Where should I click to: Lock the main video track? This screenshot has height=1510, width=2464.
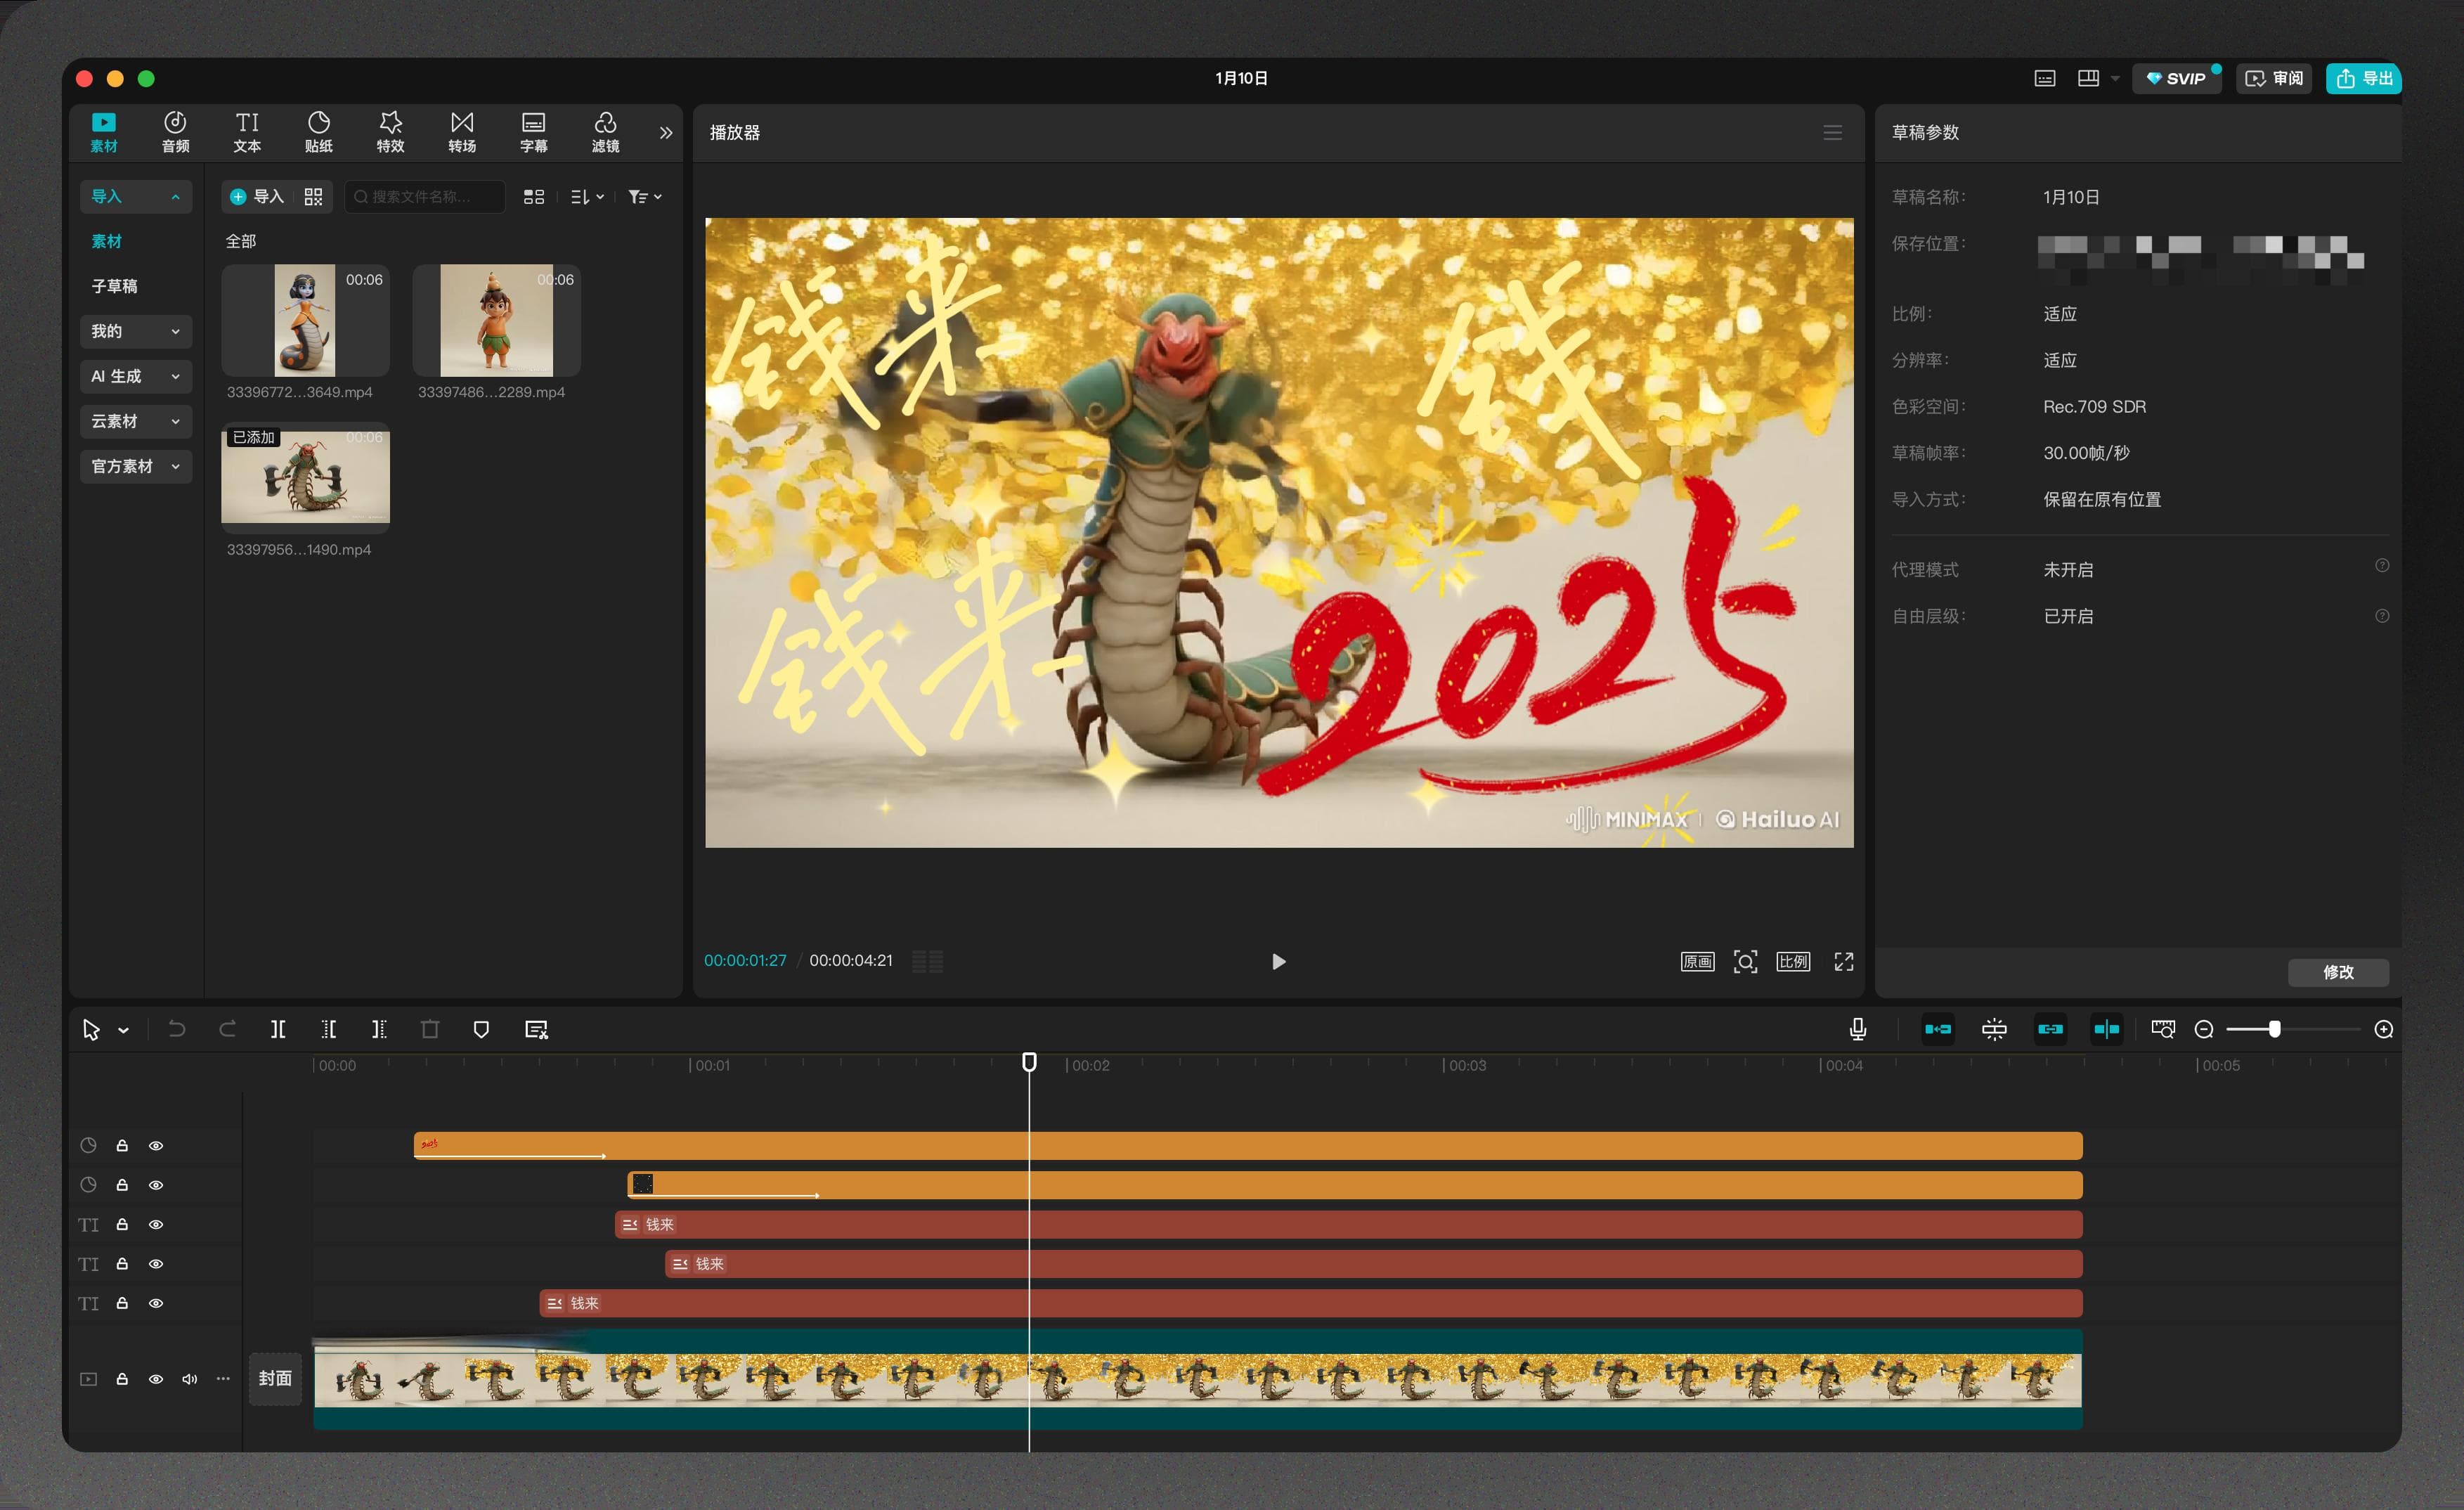122,1379
